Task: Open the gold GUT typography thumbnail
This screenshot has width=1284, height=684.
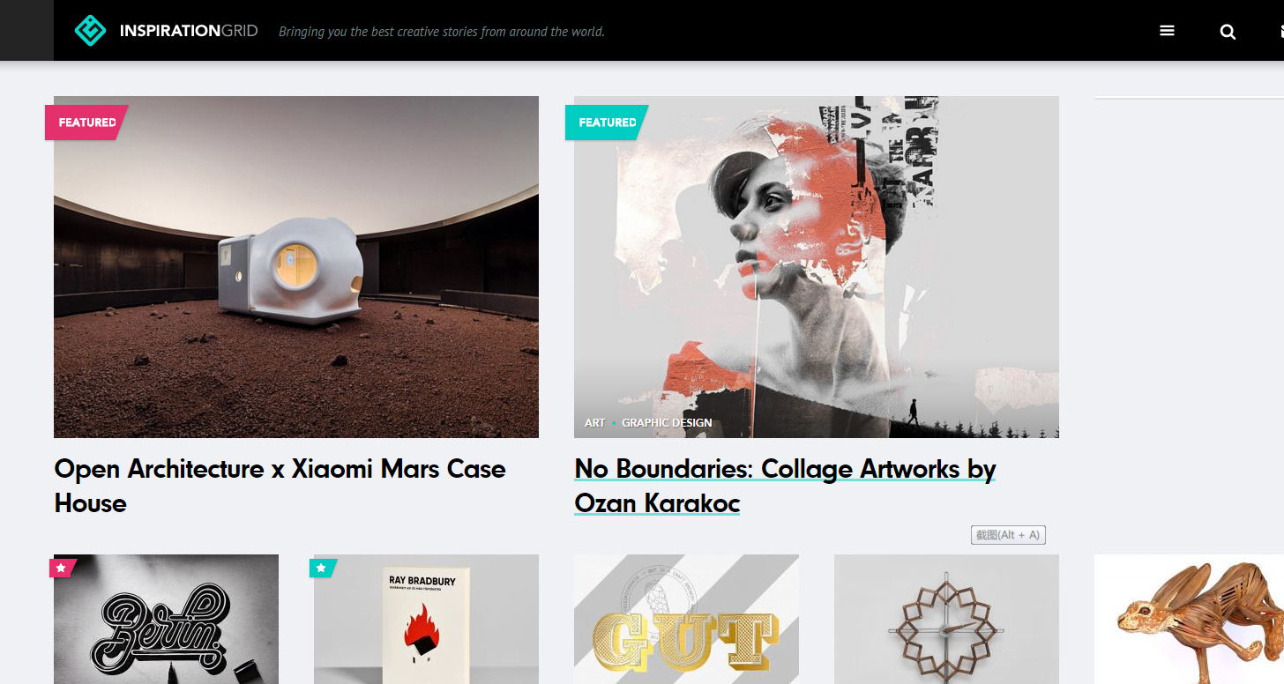Action: [686, 619]
